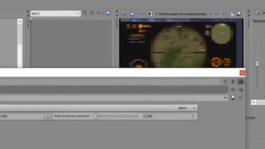265x149 pixels.
Task: Delete the FX preset with X icon
Action: 241,98
